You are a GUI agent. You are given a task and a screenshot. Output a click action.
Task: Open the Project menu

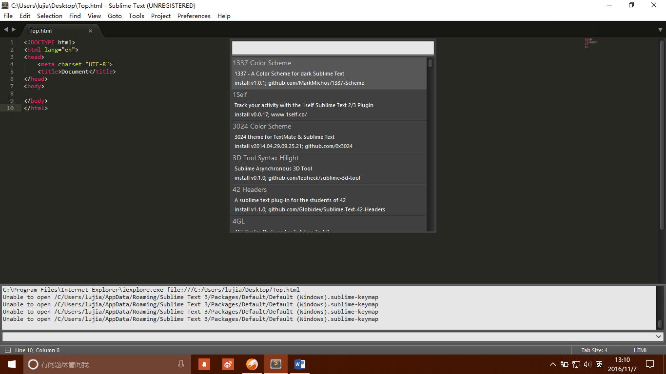point(161,16)
